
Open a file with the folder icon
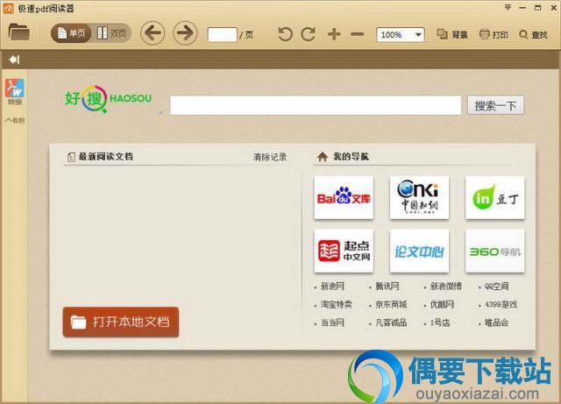[18, 32]
